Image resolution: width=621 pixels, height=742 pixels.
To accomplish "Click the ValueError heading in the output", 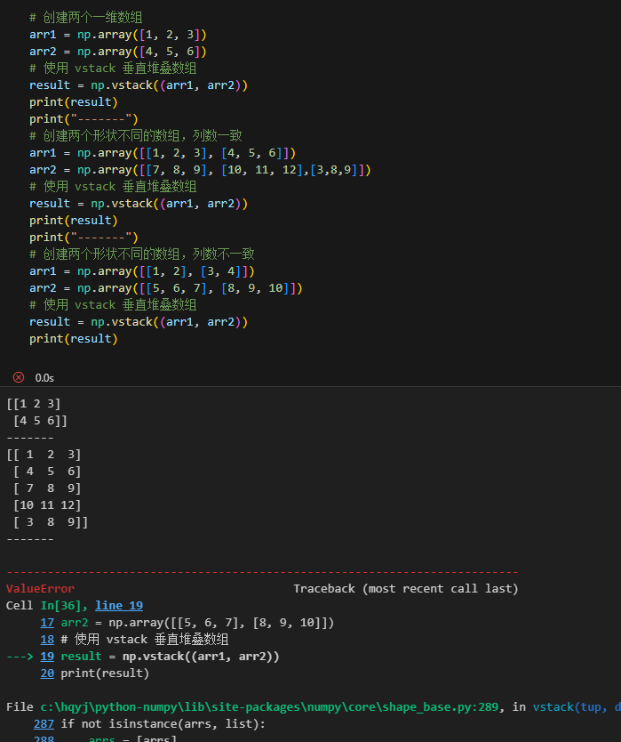I will (x=40, y=589).
